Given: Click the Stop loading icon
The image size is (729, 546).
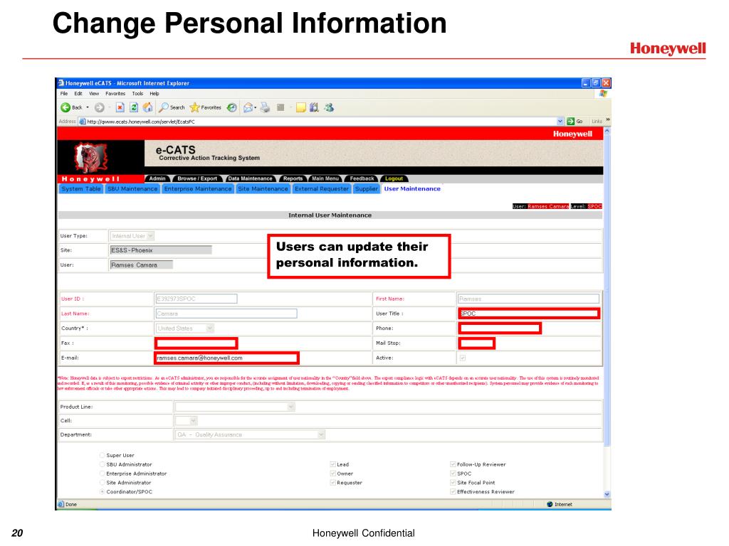Looking at the screenshot, I should 120,108.
